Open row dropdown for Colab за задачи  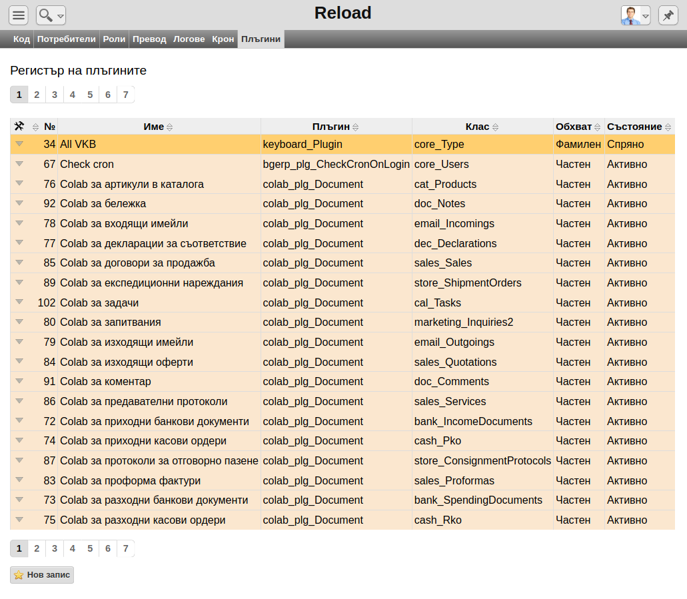[19, 302]
